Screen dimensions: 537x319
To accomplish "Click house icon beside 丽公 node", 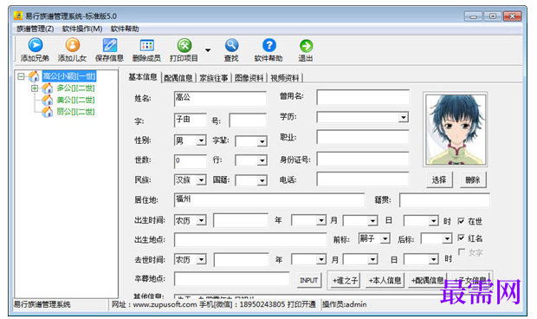I will pos(48,112).
